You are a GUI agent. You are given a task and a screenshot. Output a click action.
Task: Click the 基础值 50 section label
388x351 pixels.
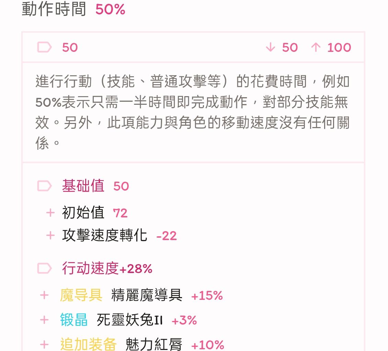click(95, 186)
